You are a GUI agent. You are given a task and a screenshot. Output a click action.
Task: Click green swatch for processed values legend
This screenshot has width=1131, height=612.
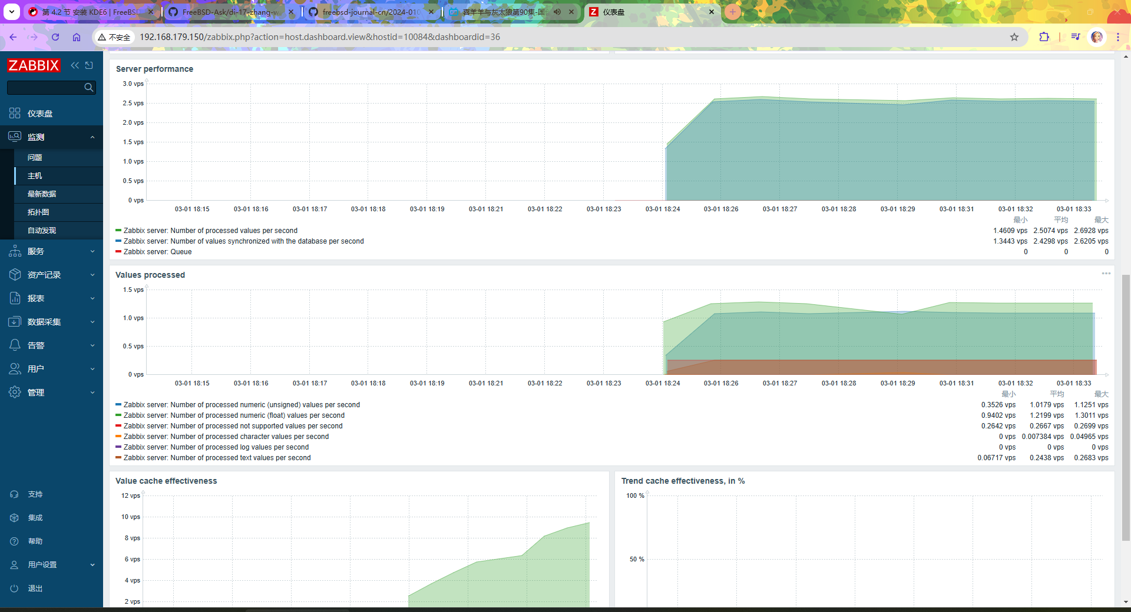tap(118, 231)
